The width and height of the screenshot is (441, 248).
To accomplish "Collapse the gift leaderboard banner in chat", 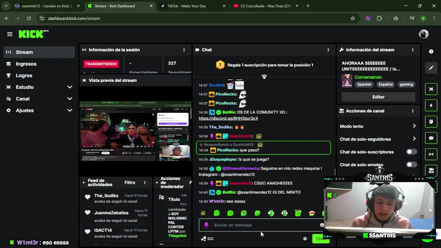I will coord(264,77).
